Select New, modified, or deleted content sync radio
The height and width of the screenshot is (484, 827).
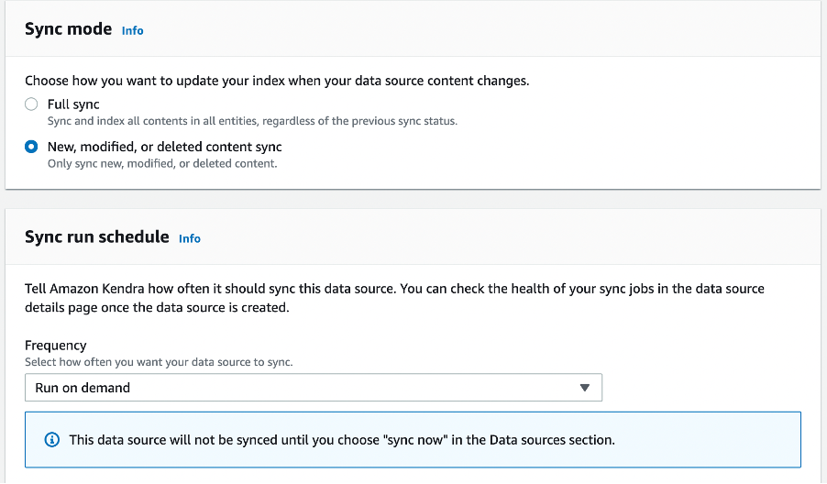coord(32,147)
